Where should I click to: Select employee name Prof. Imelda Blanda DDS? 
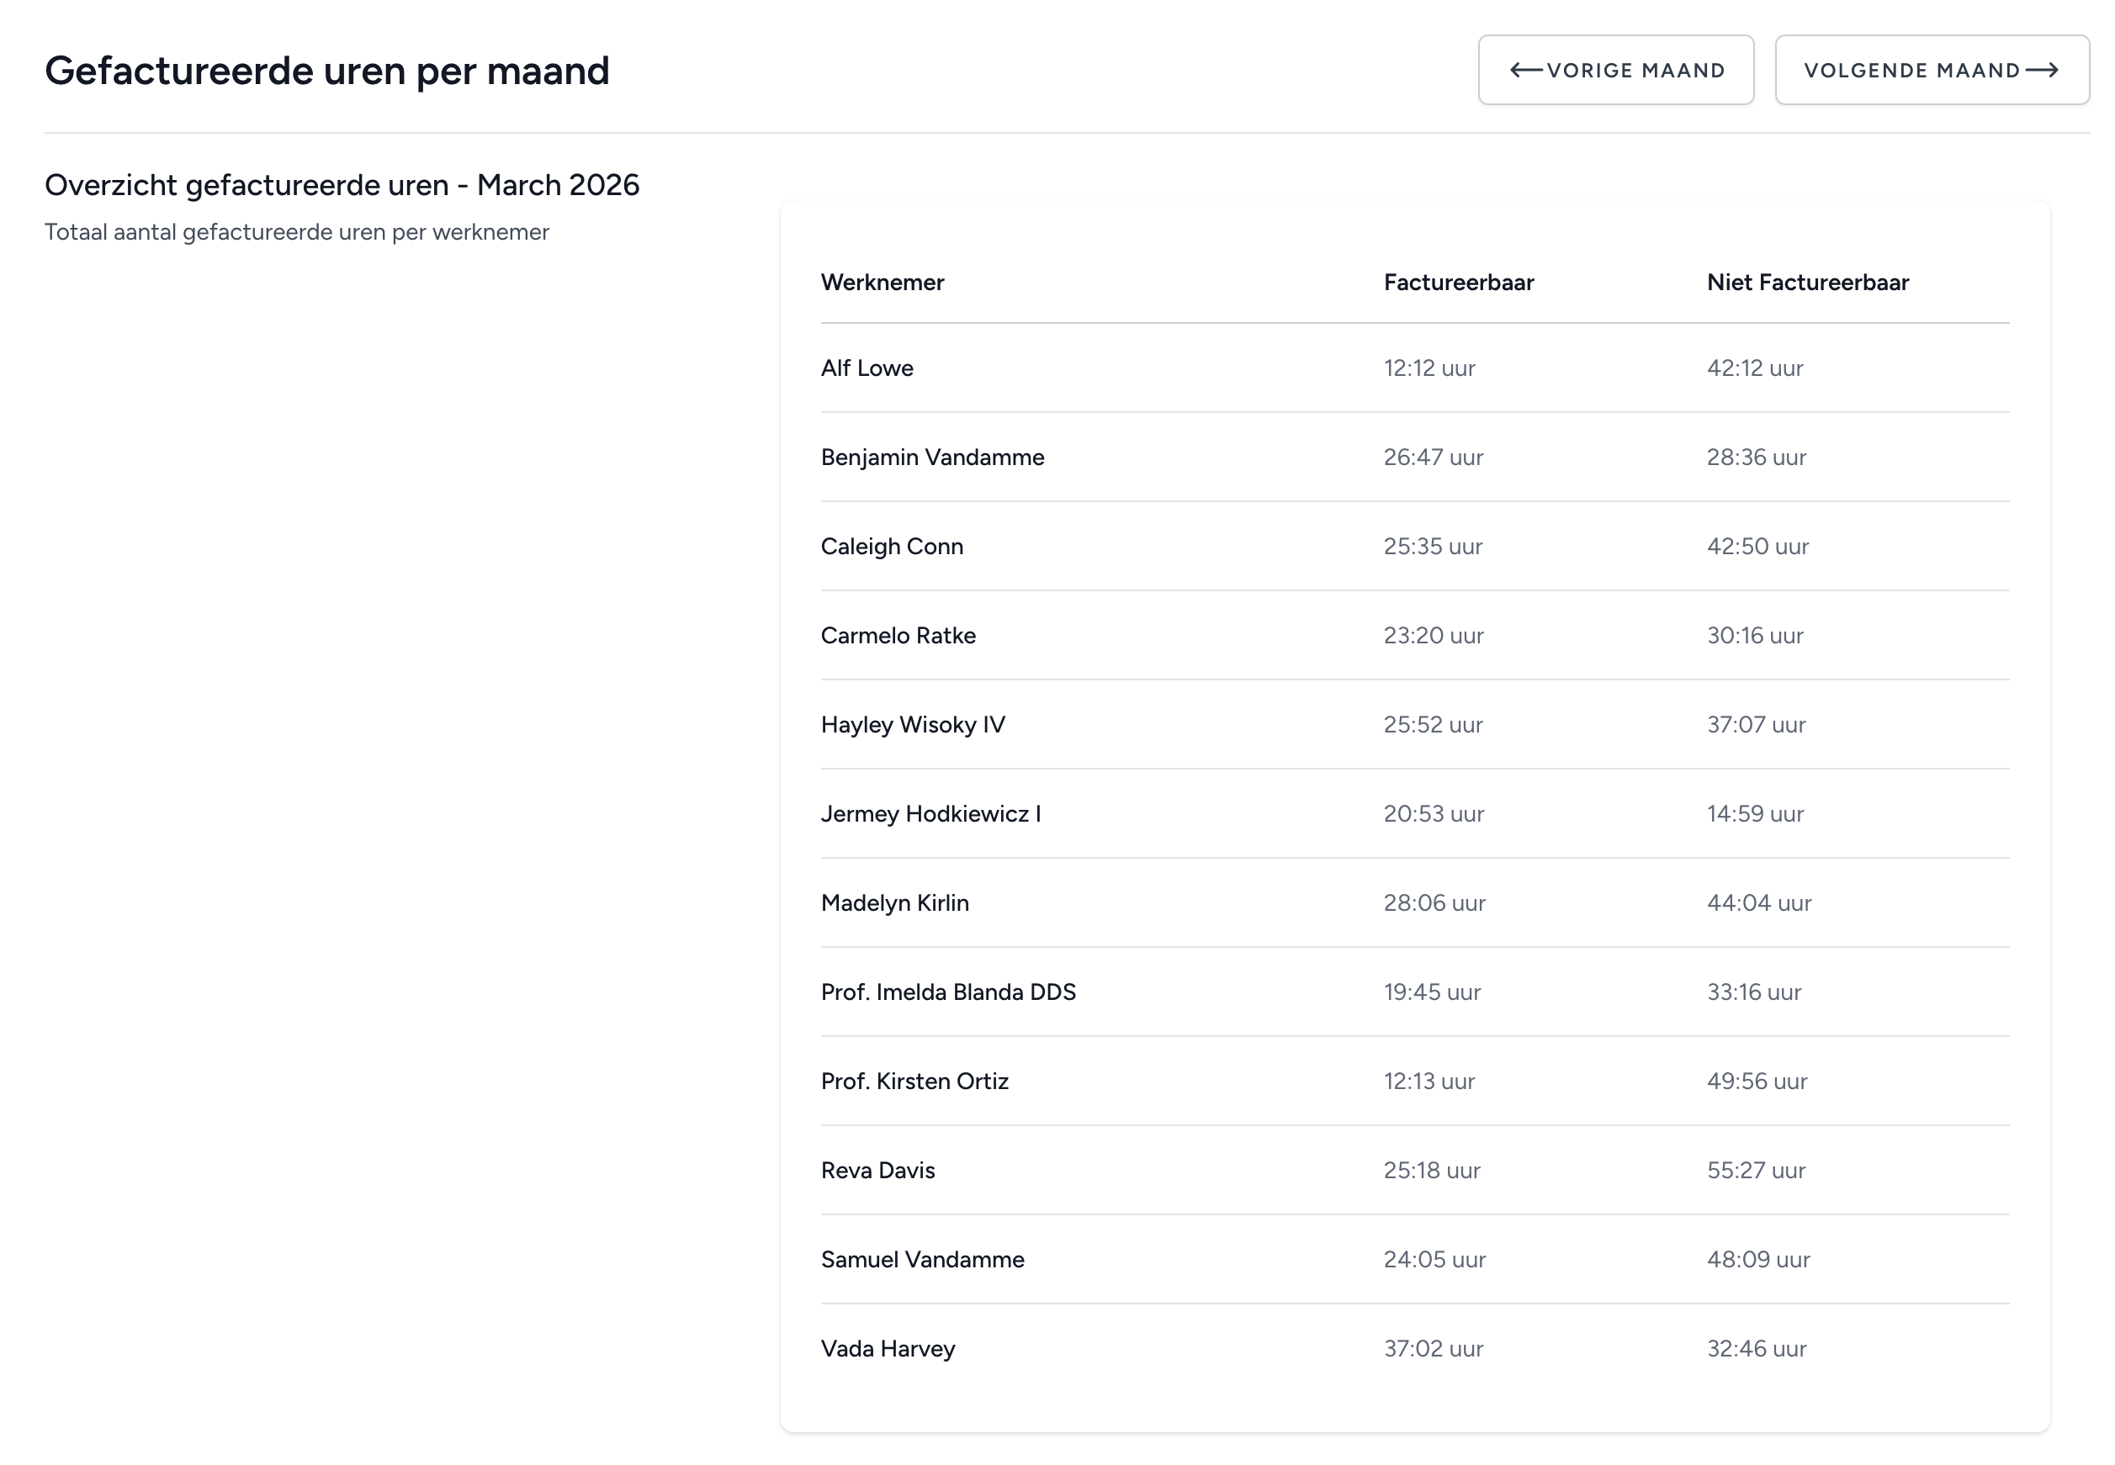click(x=948, y=992)
